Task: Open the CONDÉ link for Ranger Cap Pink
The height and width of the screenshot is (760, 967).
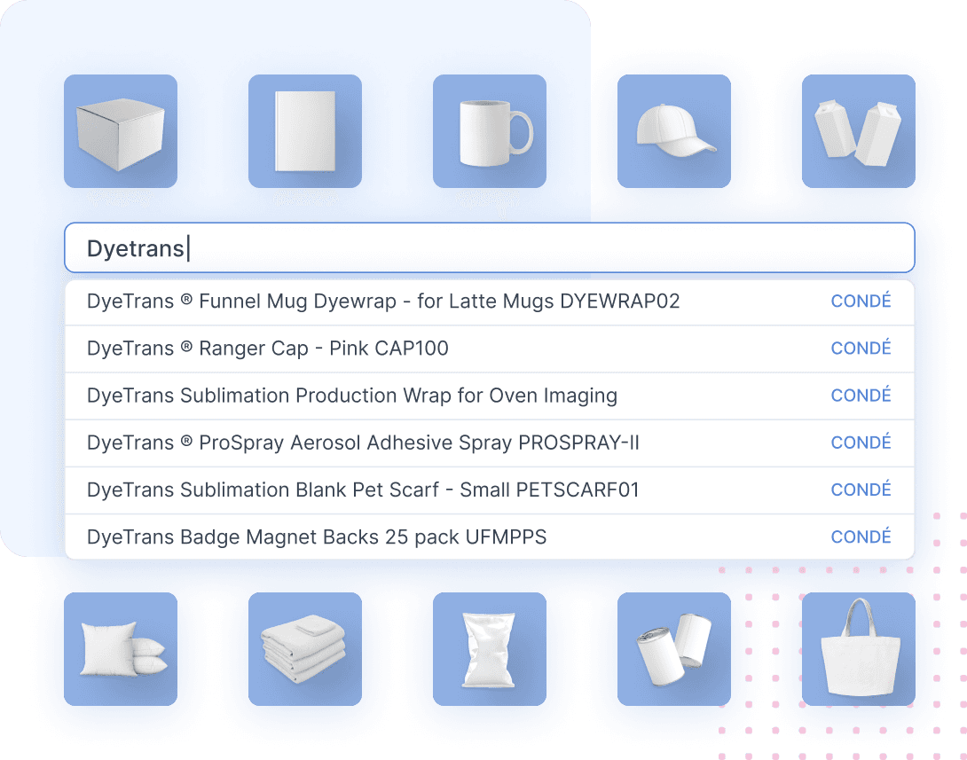Action: point(861,348)
